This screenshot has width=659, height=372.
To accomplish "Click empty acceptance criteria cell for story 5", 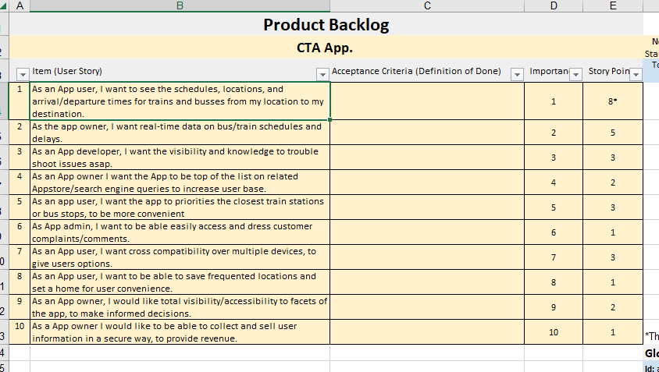I will click(x=427, y=207).
